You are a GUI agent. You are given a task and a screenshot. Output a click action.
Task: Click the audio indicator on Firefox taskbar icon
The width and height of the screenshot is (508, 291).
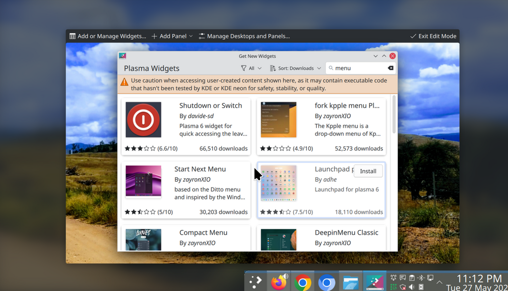[285, 276]
